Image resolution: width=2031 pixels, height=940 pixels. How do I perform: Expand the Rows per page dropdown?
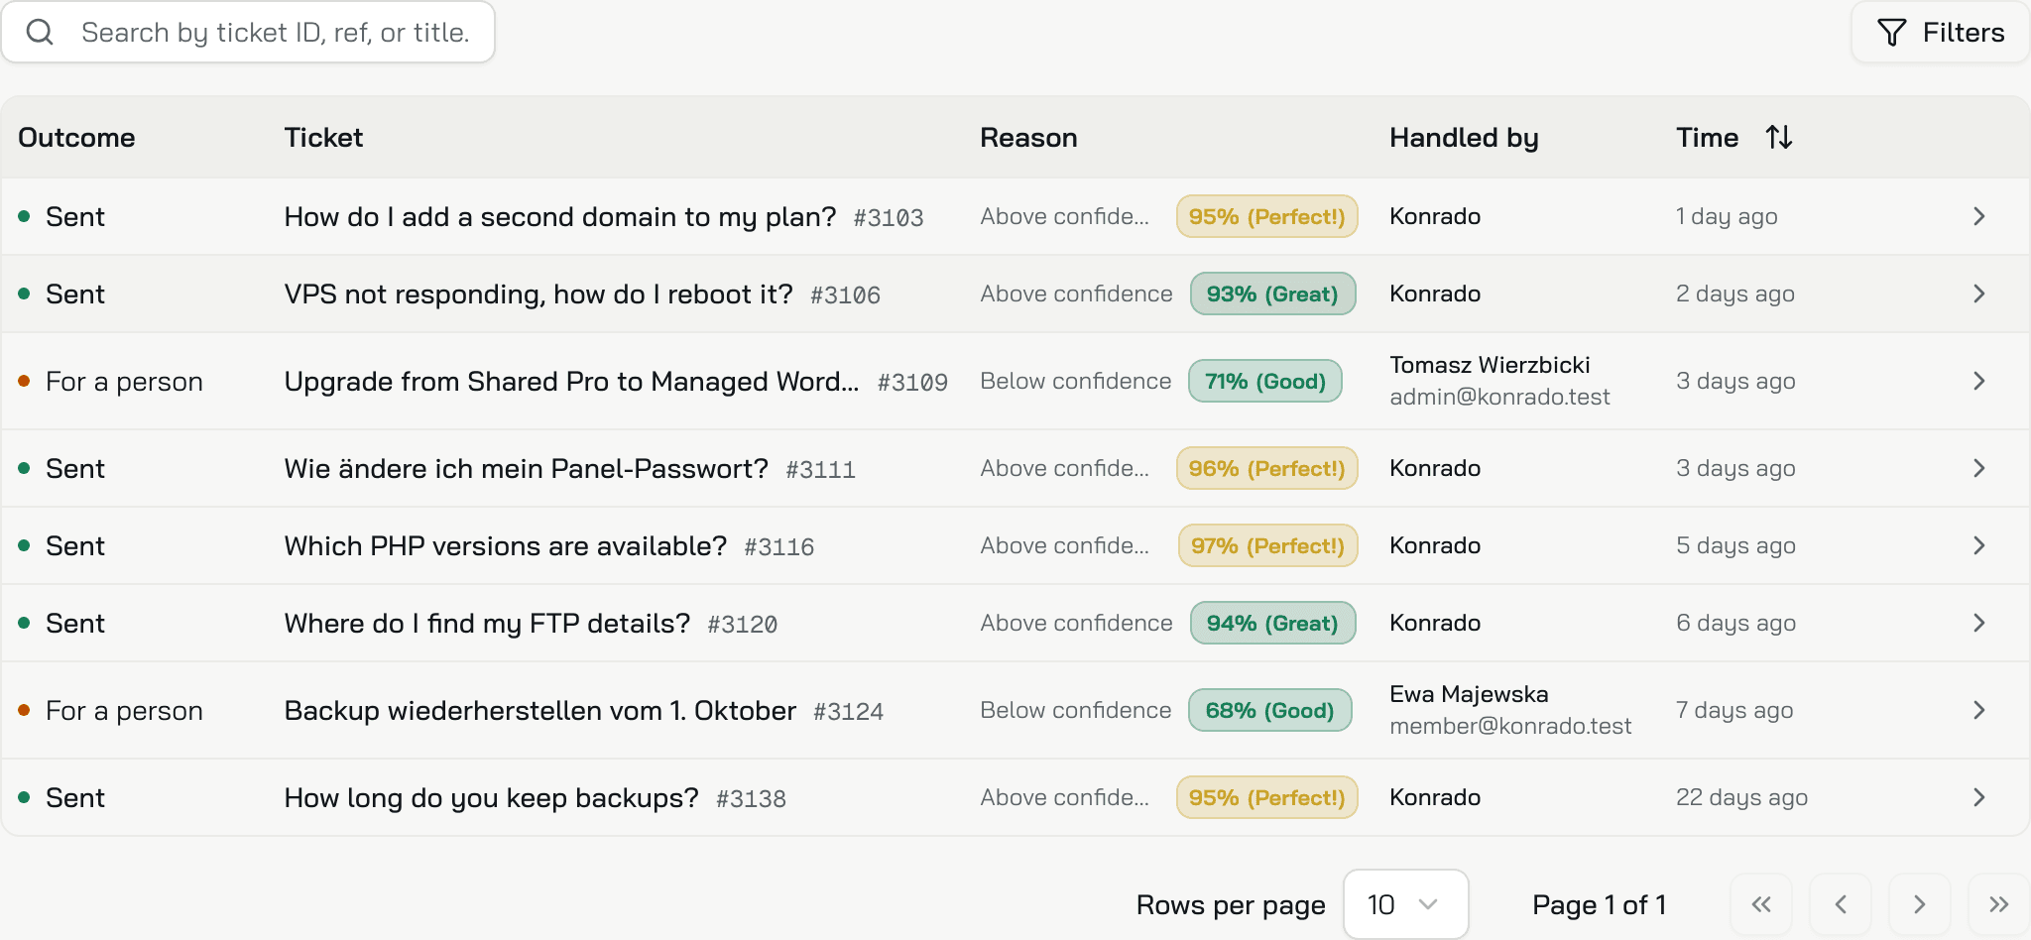click(1405, 904)
